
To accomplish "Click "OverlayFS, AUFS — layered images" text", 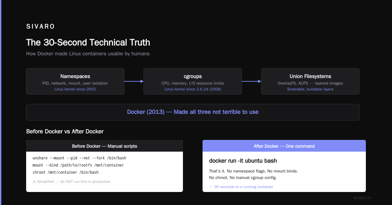I will (x=310, y=83).
